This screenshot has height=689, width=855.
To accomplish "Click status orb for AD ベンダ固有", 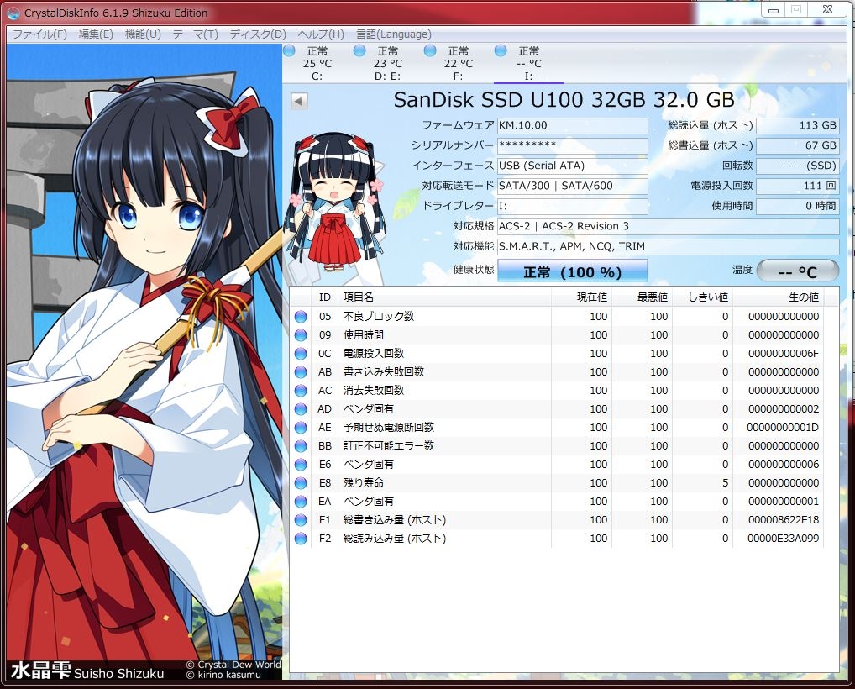I will pos(301,409).
